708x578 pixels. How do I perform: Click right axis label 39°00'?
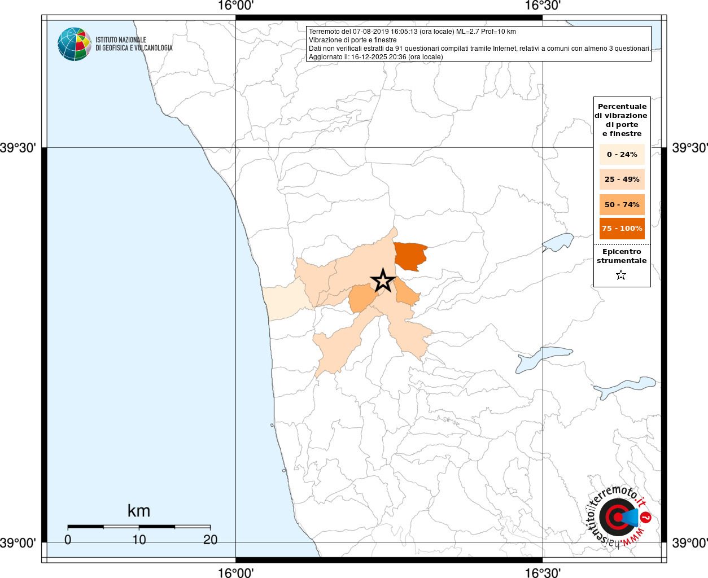click(690, 543)
